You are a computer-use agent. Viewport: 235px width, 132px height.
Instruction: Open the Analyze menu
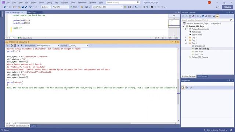65,3
